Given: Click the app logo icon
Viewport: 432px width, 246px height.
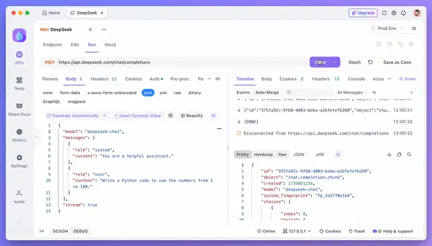Looking at the screenshot, I should [19, 35].
